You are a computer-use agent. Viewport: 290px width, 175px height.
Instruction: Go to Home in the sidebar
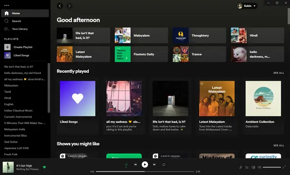click(25, 13)
